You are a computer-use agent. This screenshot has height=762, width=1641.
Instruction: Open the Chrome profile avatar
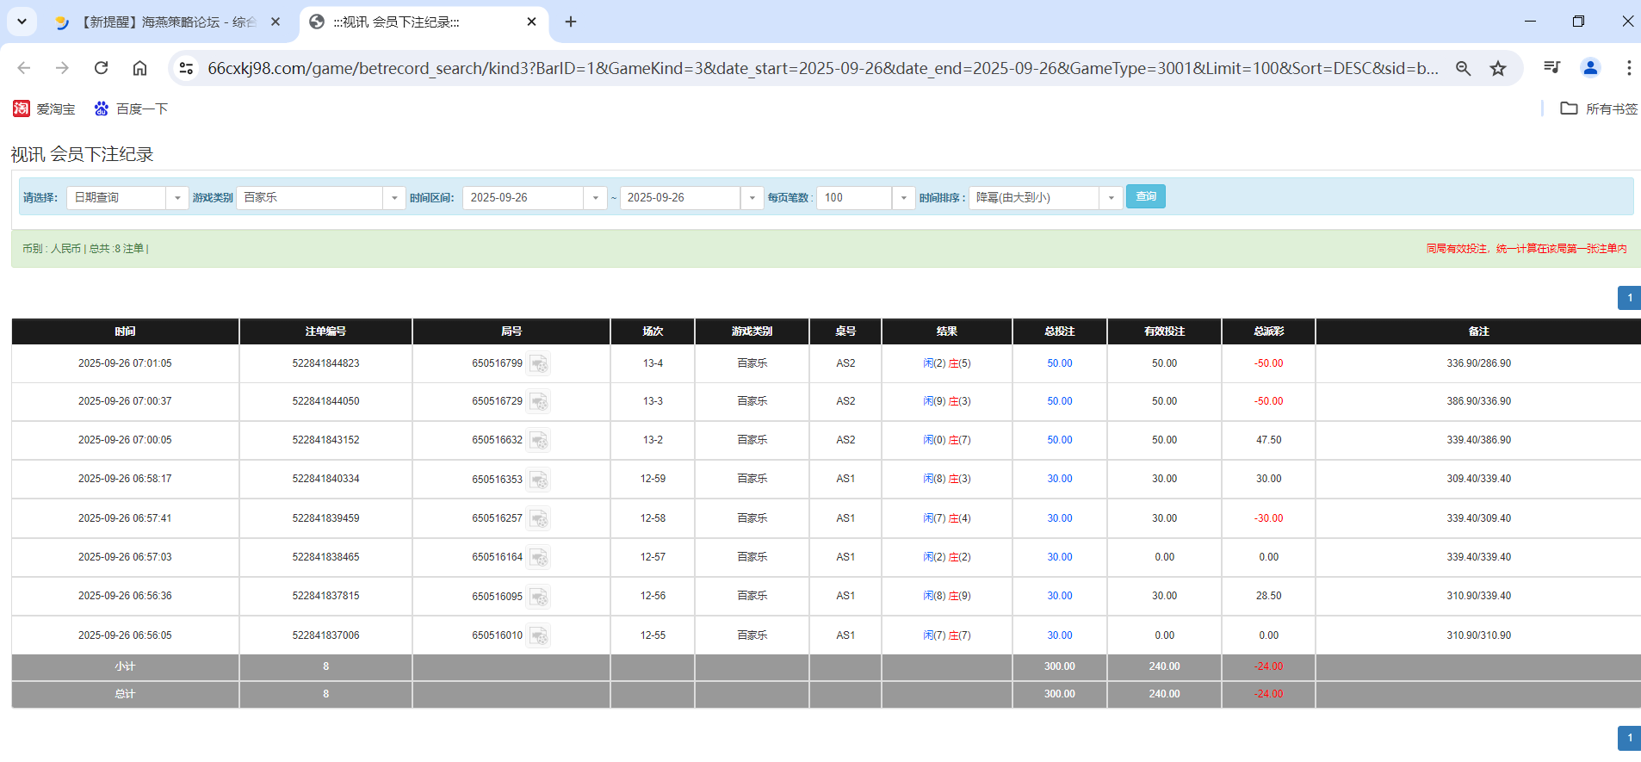[x=1590, y=68]
